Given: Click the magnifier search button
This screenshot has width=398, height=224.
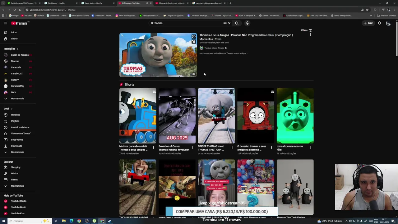Looking at the screenshot, I should 237,23.
